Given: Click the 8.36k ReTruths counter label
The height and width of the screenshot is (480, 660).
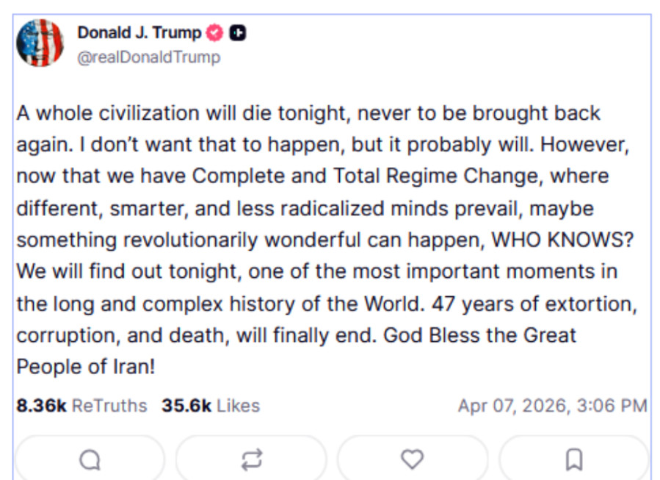Looking at the screenshot, I should 76,405.
